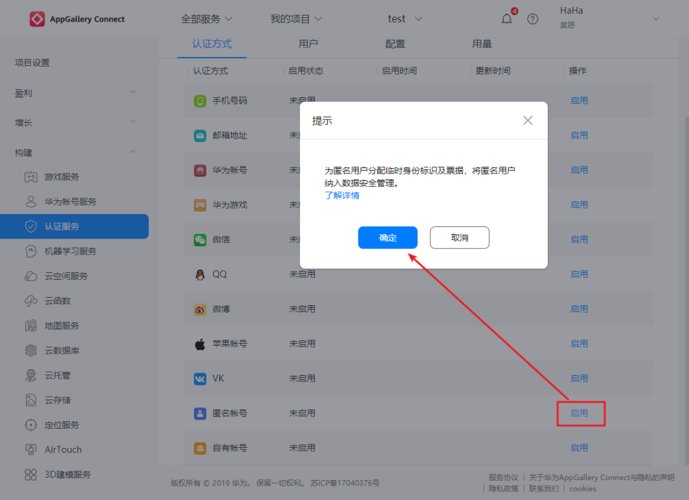Screen dimensions: 689x500
Task: Open 3D建模服务 icon in sidebar
Action: tap(31, 475)
